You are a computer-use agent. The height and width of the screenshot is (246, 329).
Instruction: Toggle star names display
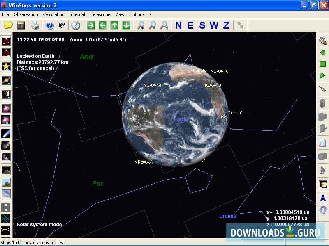pyautogui.click(x=6, y=66)
